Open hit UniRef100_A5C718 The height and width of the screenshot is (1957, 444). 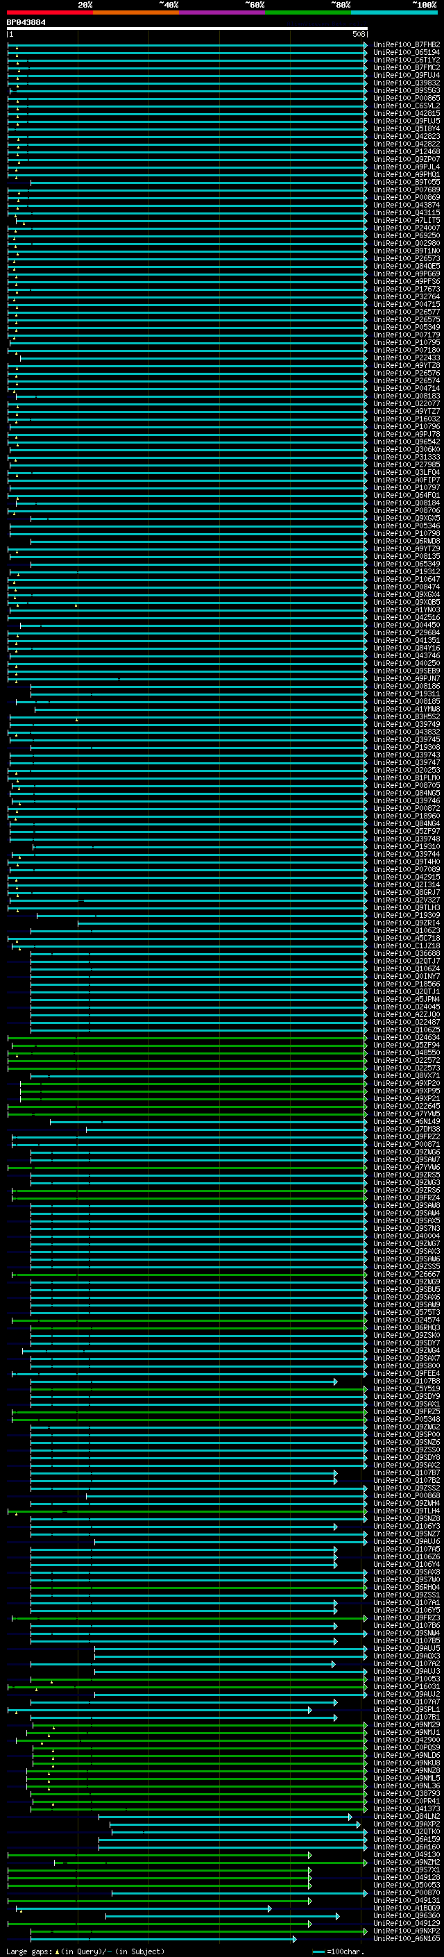click(x=406, y=939)
